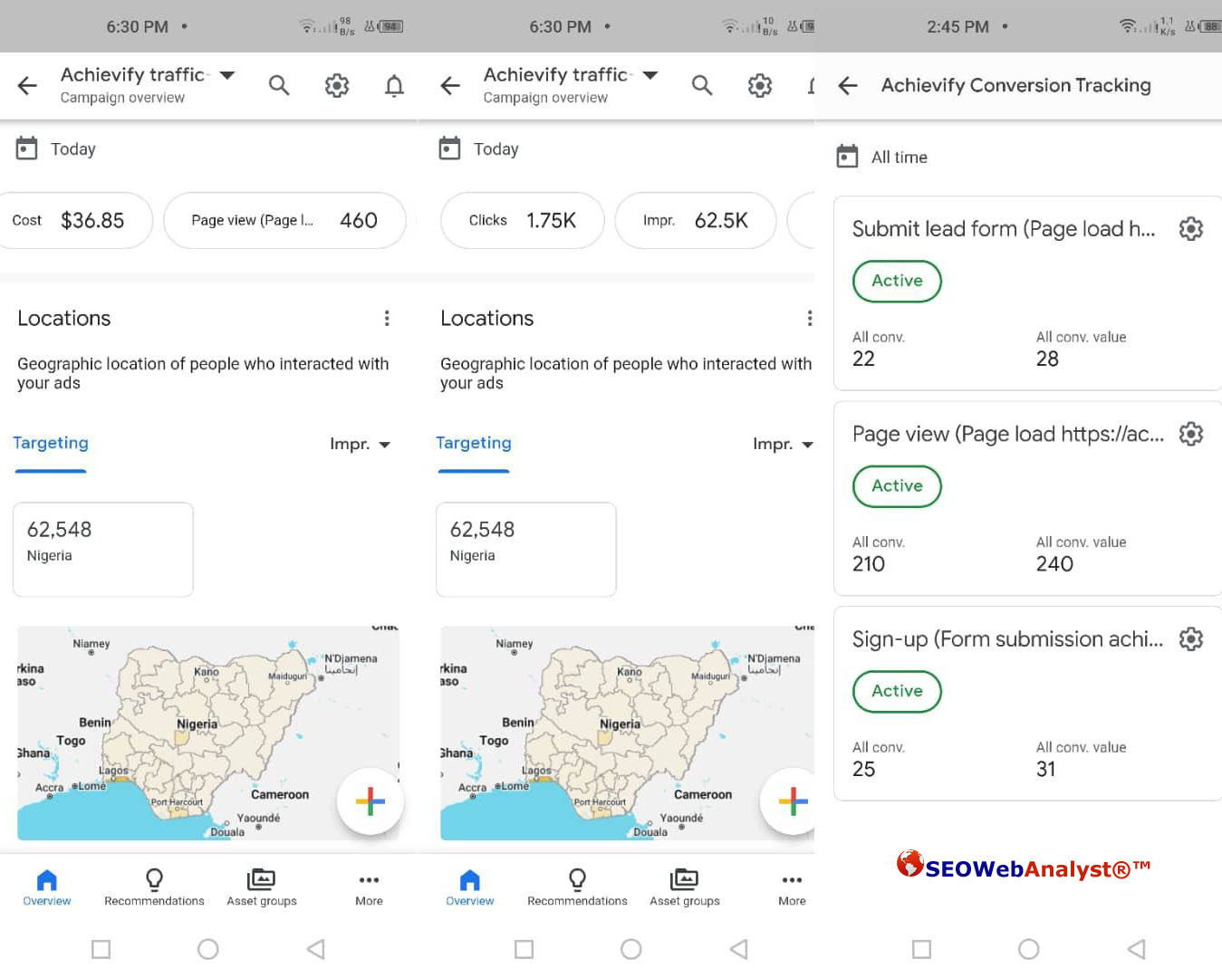This screenshot has width=1222, height=978.
Task: Open the Page view conversion title
Action: pyautogui.click(x=1008, y=435)
